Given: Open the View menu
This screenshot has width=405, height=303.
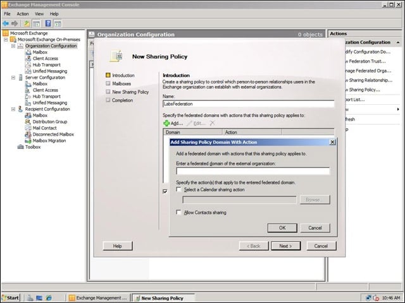Looking at the screenshot, I should click(x=39, y=14).
